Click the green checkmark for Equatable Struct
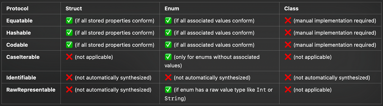The image size is (383, 106). pos(69,21)
